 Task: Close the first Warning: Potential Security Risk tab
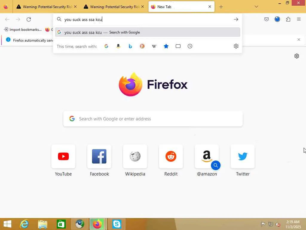(x=75, y=7)
